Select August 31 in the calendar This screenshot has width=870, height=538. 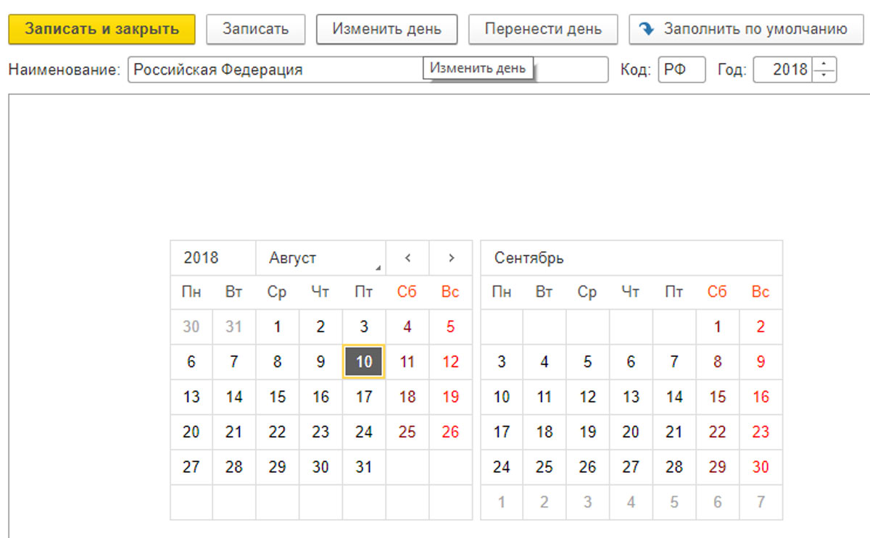pos(364,467)
